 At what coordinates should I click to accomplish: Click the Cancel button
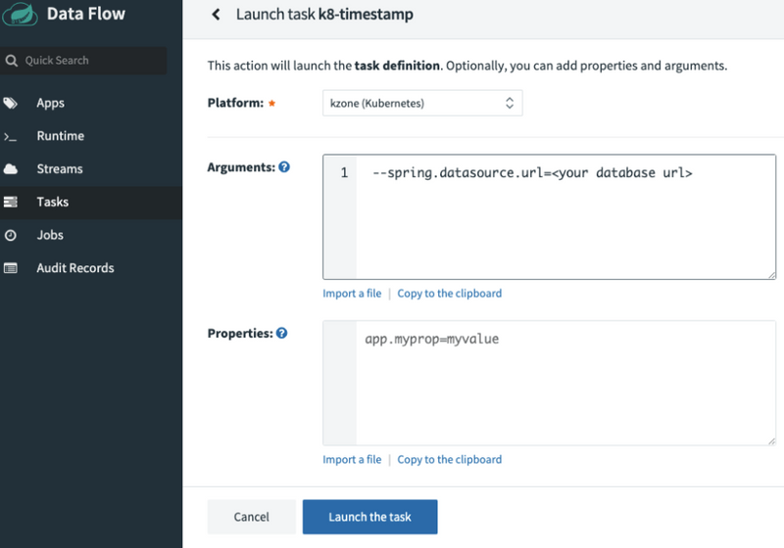[x=252, y=517]
